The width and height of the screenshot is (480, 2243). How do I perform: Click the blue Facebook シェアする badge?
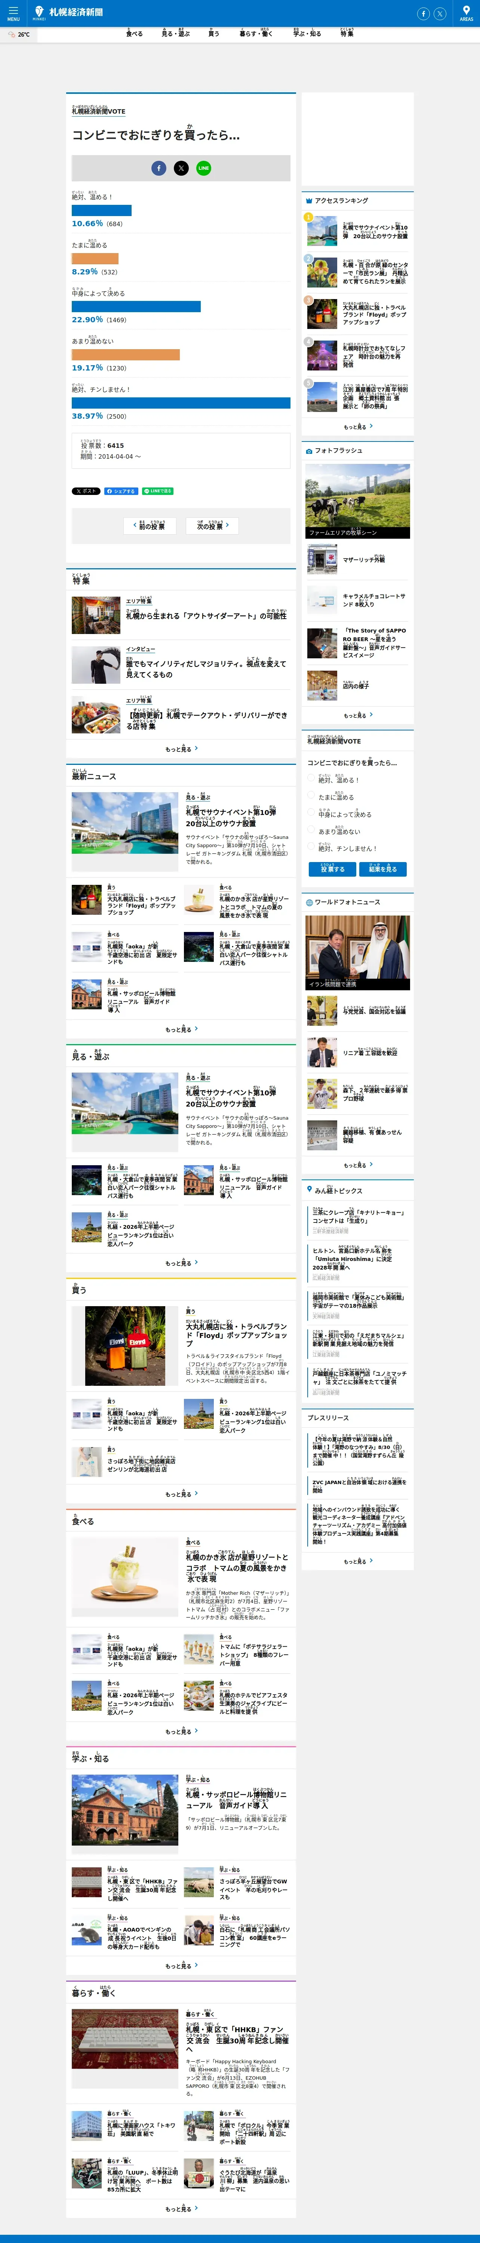pyautogui.click(x=121, y=491)
